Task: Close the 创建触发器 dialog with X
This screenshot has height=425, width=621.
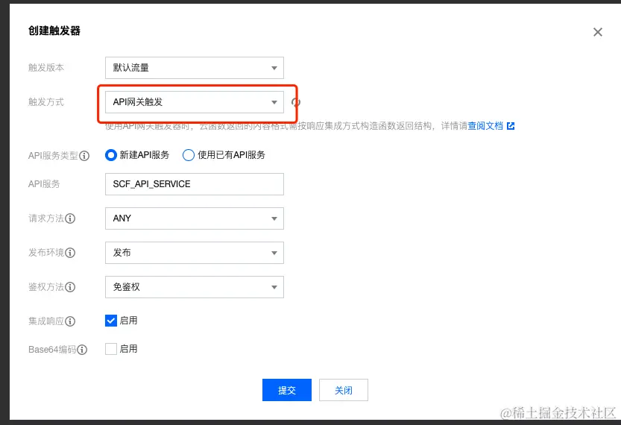Action: 598,32
